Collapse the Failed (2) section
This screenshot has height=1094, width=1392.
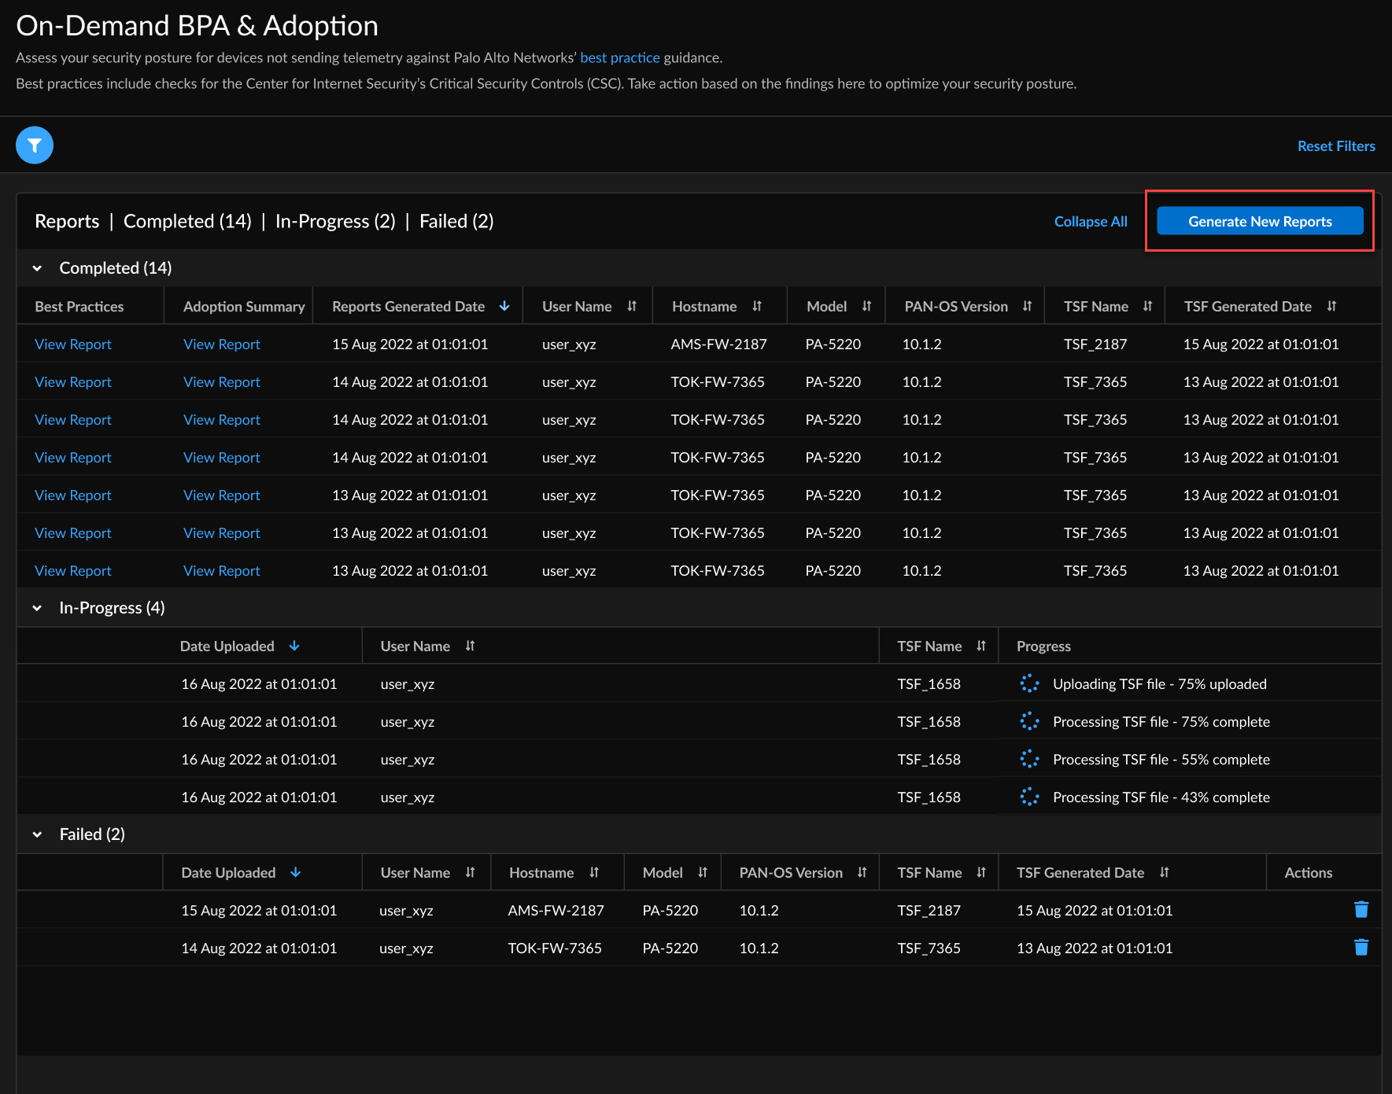(37, 834)
